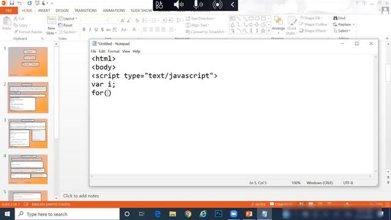Screen dimensions: 391x220
Task: Open Google Chrome from the taskbar
Action: pyautogui.click(x=188, y=214)
